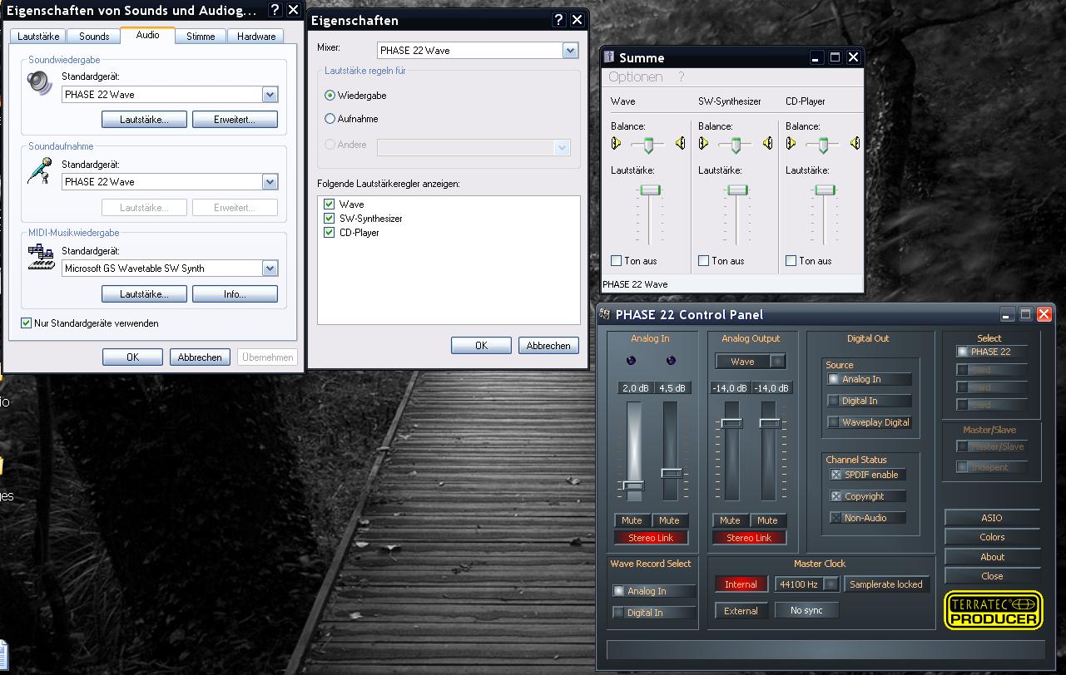Click help question mark in Eigenschaften mixer dialog

coord(559,20)
